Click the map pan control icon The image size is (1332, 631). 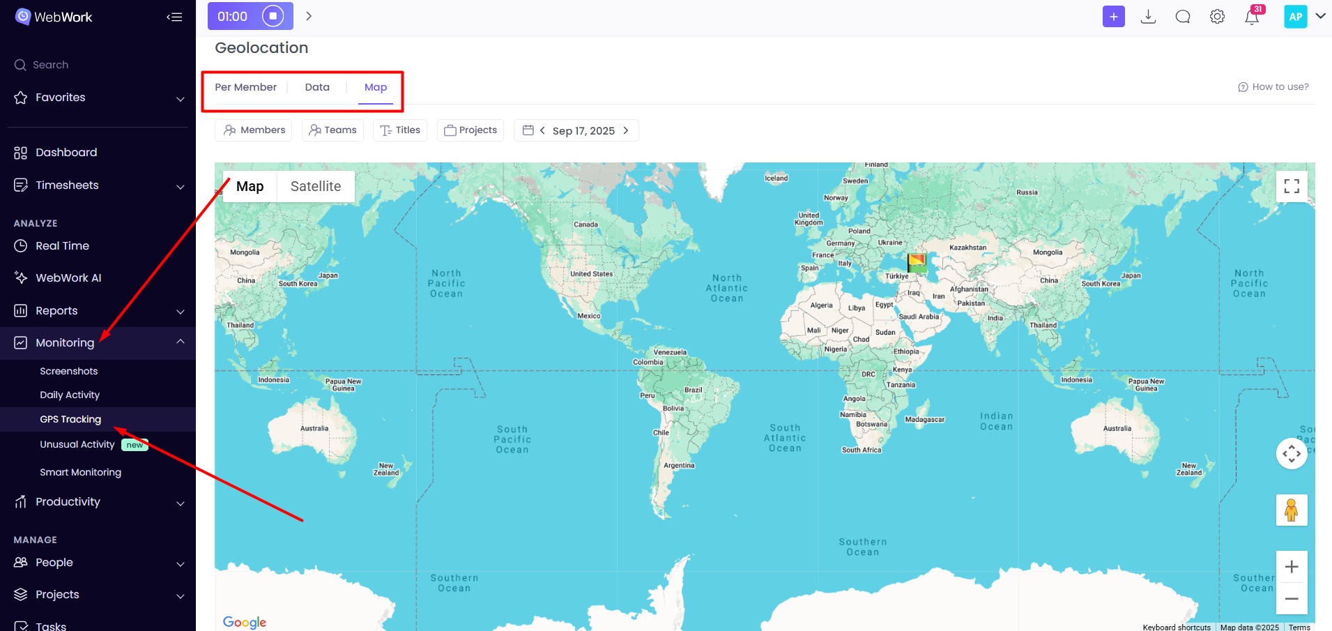[x=1292, y=453]
